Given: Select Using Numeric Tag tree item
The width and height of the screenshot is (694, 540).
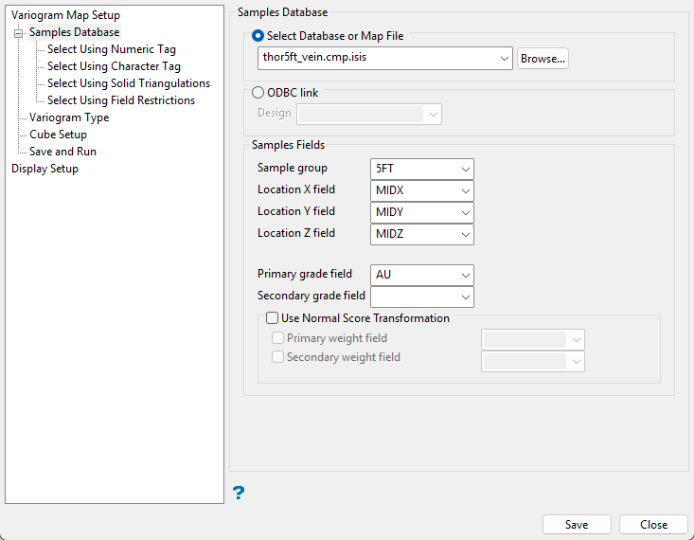Looking at the screenshot, I should pos(111,49).
